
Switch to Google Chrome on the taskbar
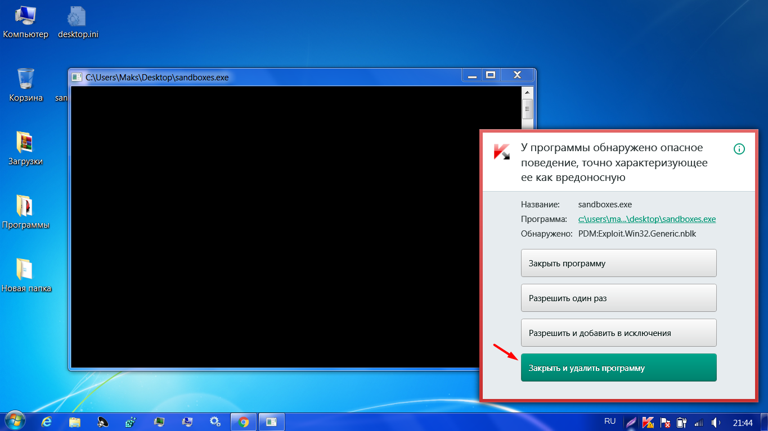(244, 422)
